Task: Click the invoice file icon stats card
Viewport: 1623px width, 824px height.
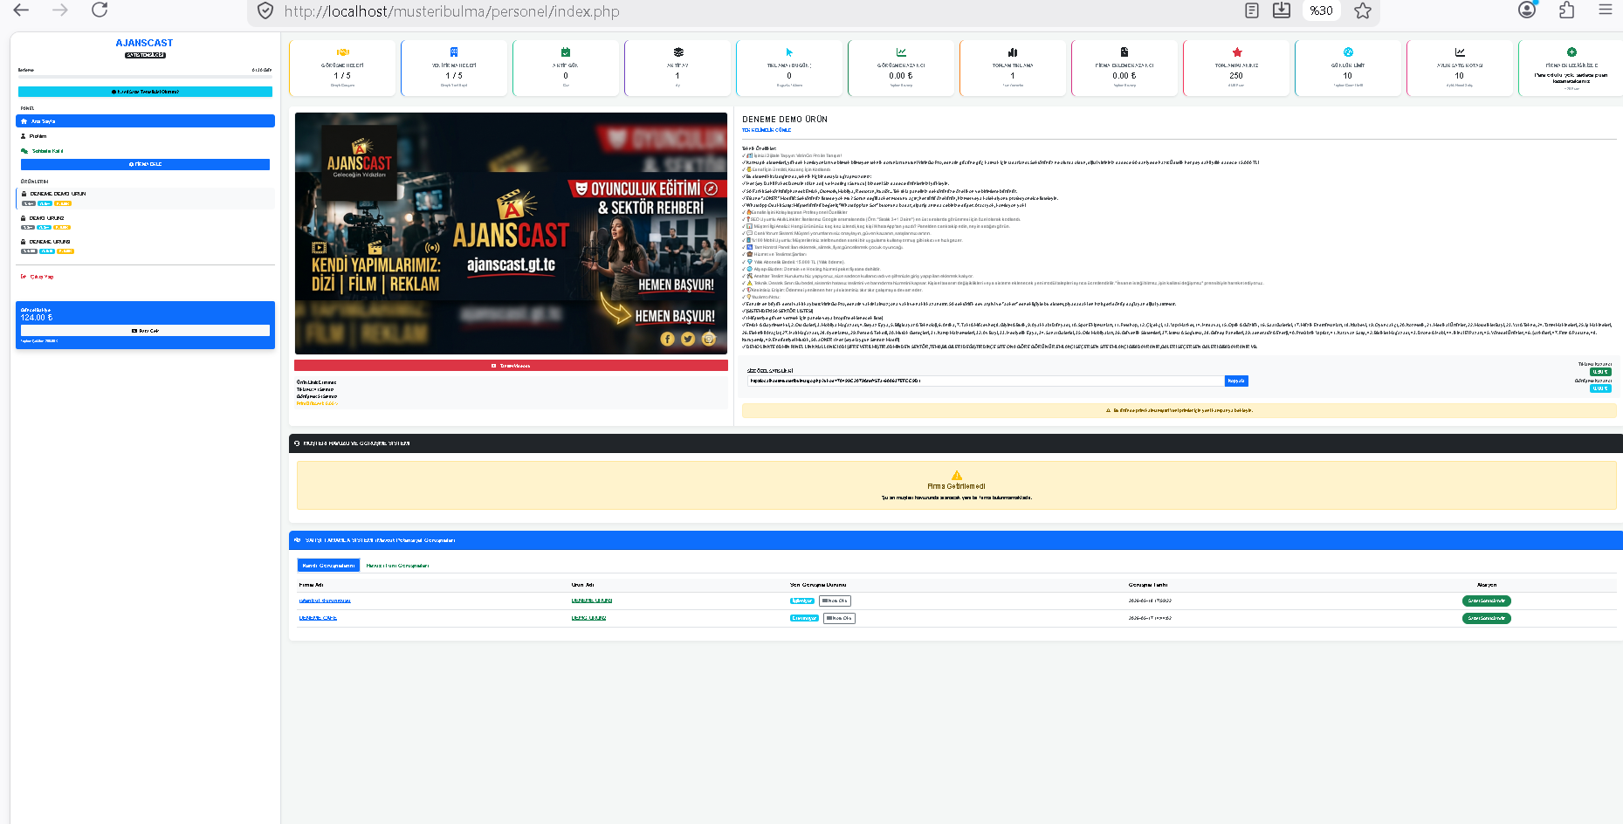Action: pyautogui.click(x=1124, y=52)
